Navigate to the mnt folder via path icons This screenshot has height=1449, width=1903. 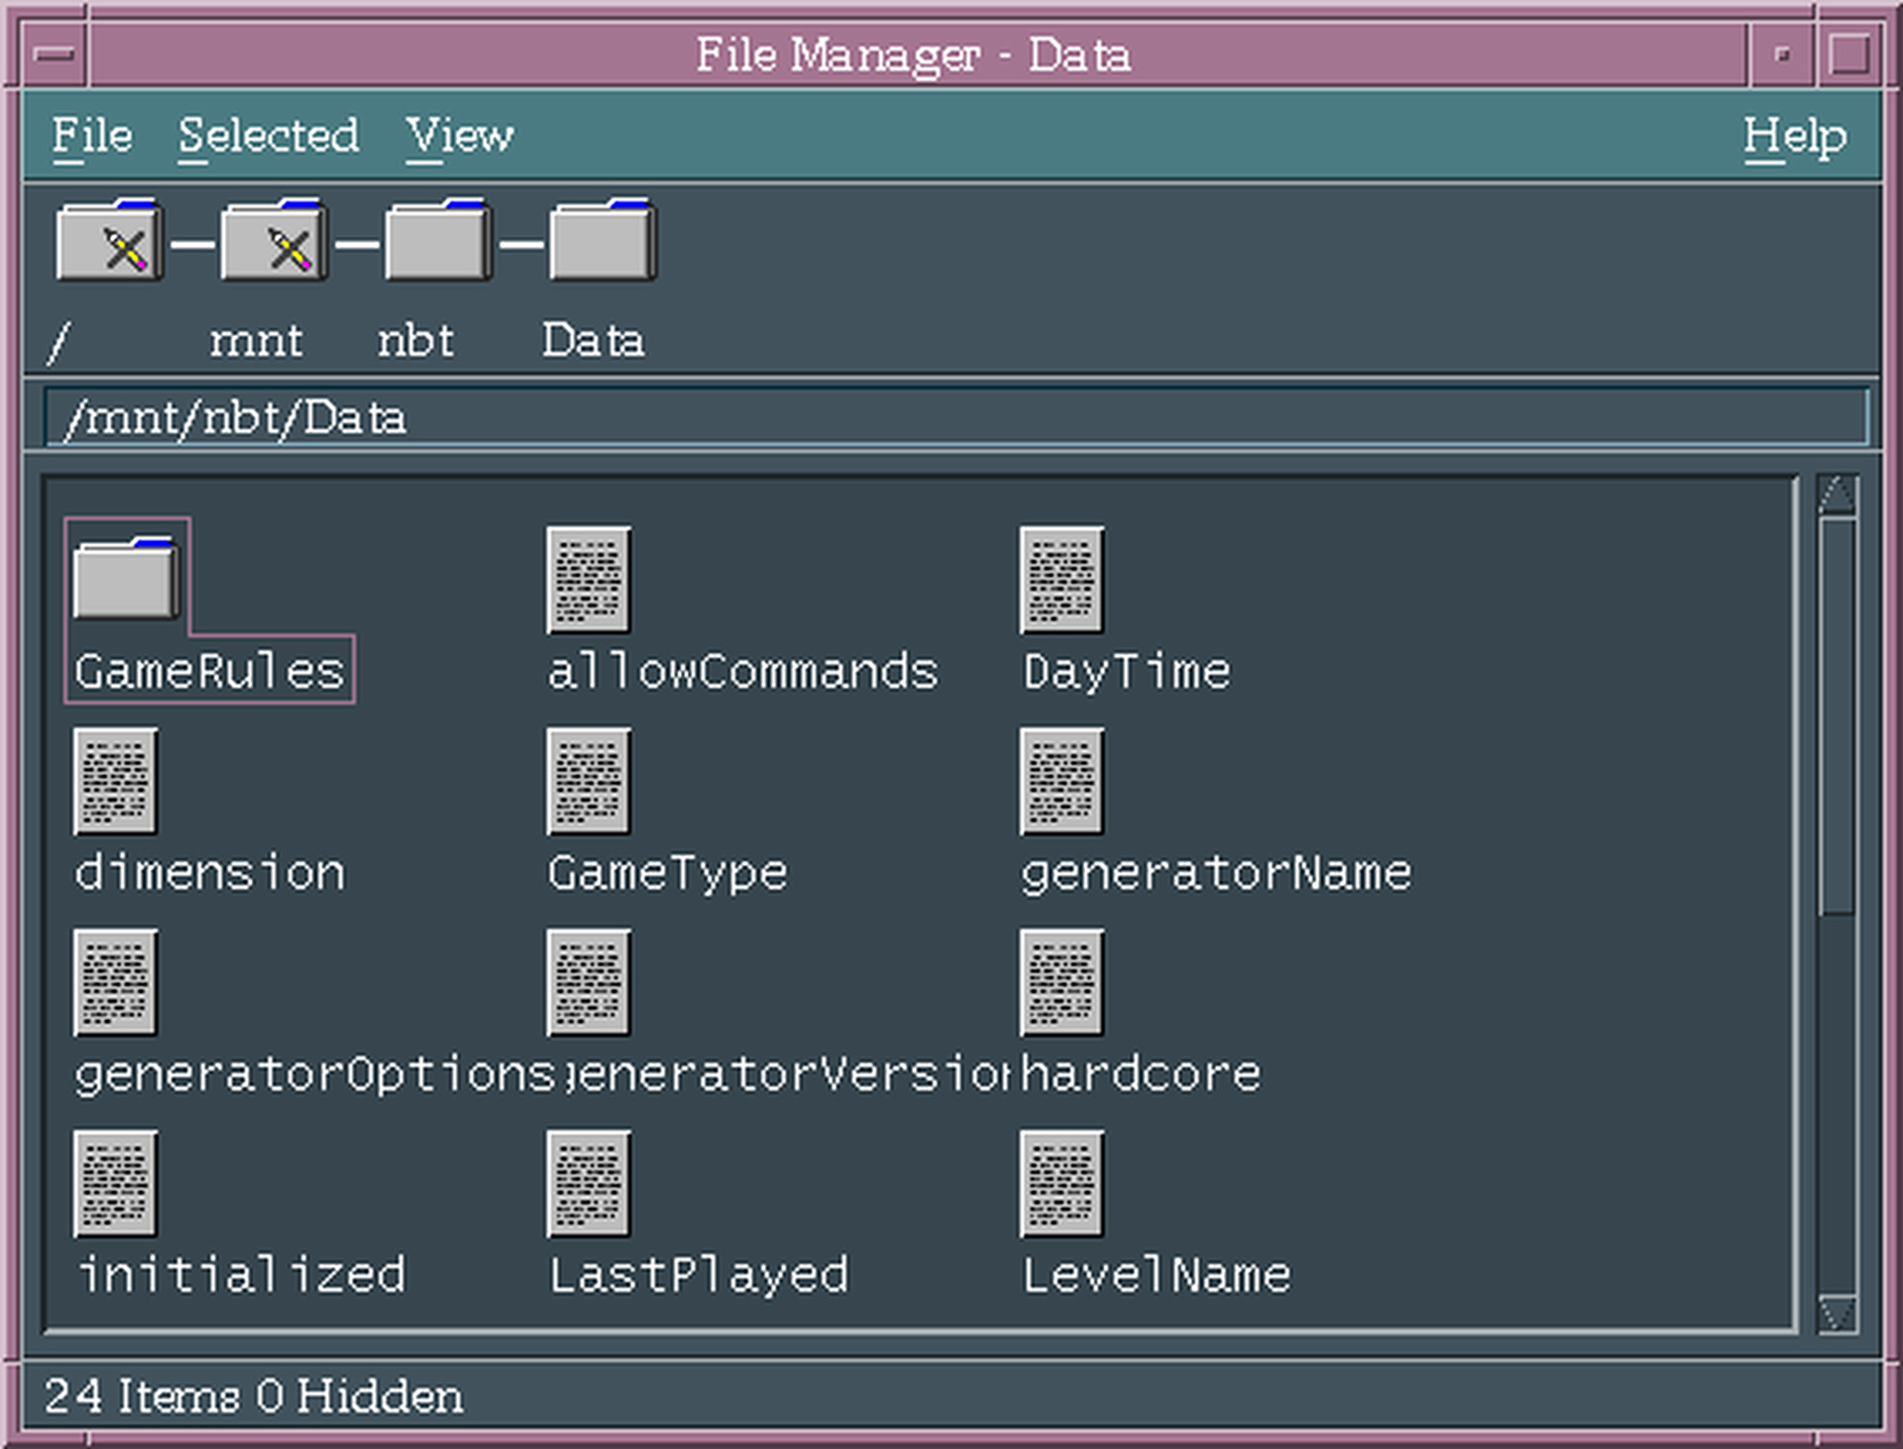[x=274, y=240]
